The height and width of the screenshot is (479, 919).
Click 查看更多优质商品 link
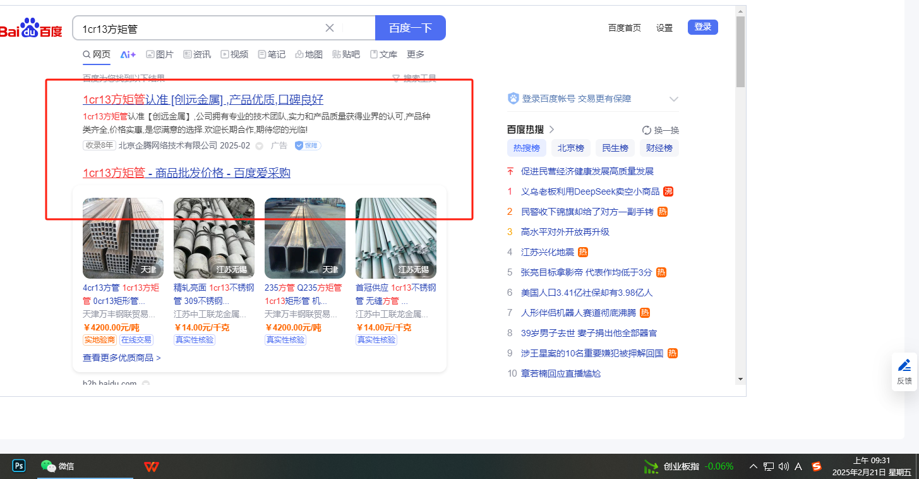pos(122,358)
